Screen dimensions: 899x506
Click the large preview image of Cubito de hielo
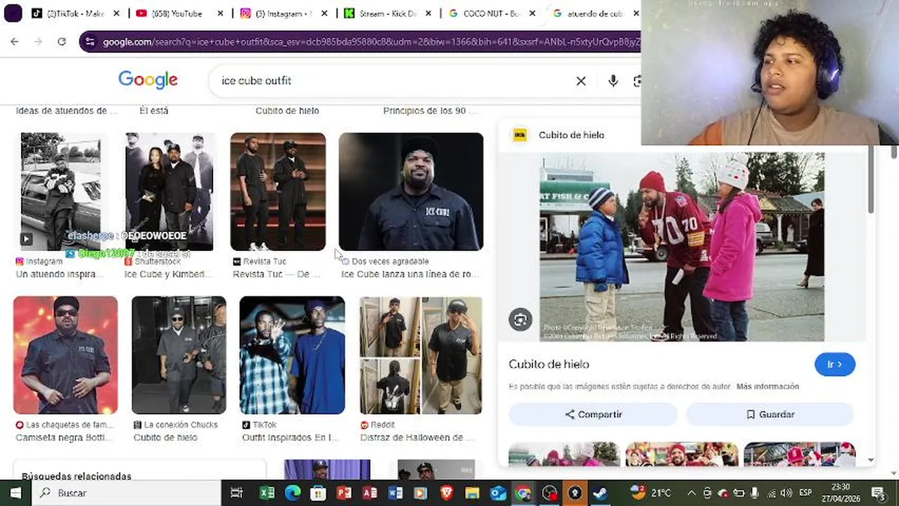click(x=682, y=247)
